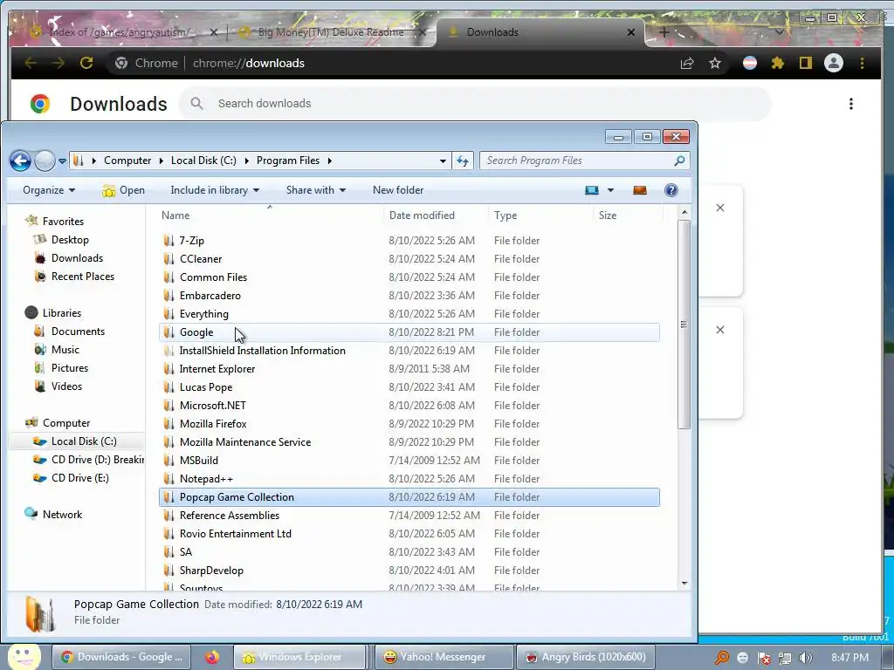Click search magnifier in Search Program Files
This screenshot has height=670, width=894.
coord(679,161)
